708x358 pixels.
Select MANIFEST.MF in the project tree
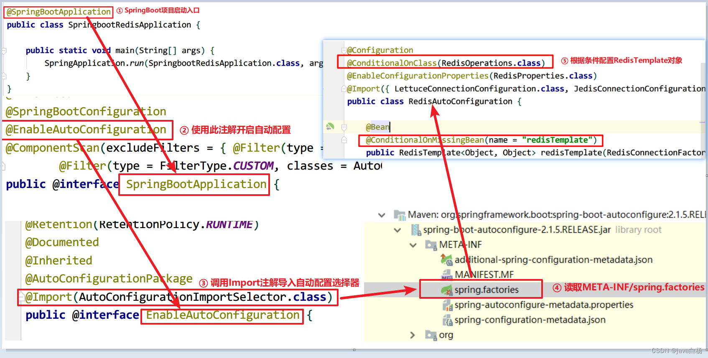(484, 275)
